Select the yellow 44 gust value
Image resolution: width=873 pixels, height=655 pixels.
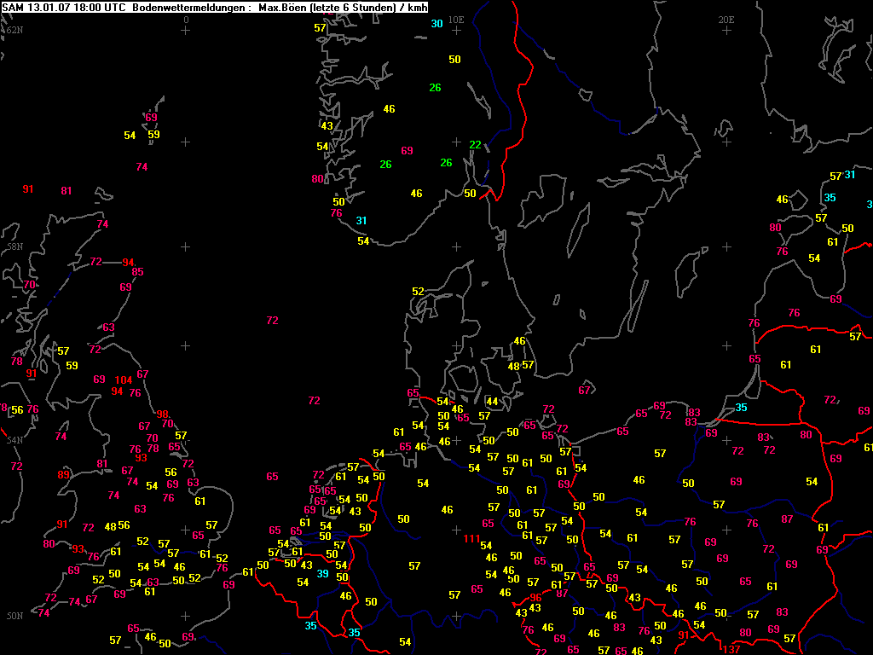[492, 401]
